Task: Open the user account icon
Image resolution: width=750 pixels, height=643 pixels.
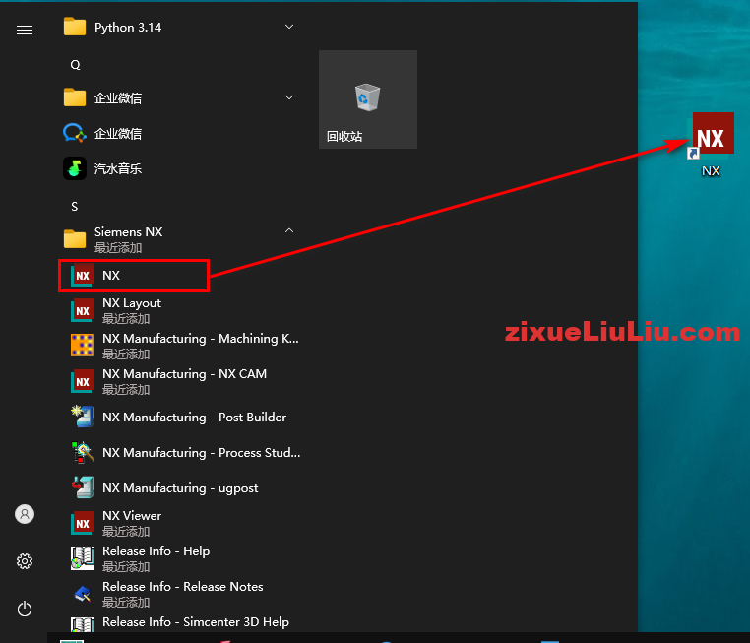Action: tap(25, 514)
